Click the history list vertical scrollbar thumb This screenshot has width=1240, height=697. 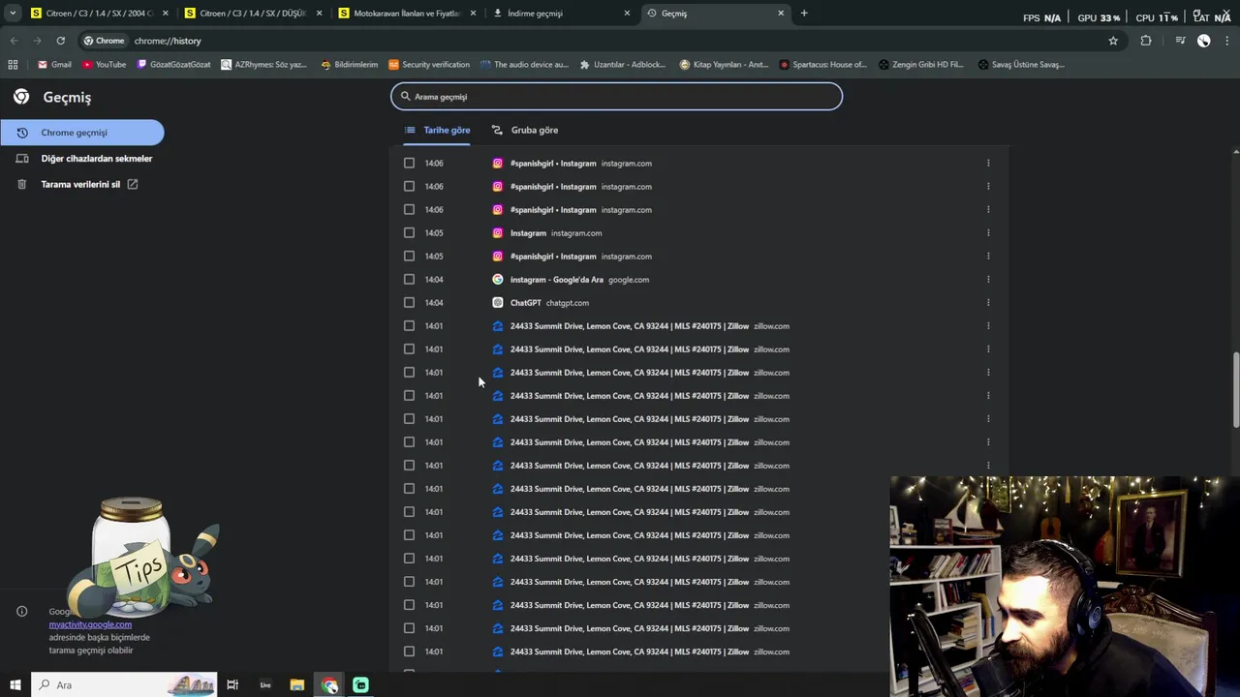pyautogui.click(x=1235, y=390)
